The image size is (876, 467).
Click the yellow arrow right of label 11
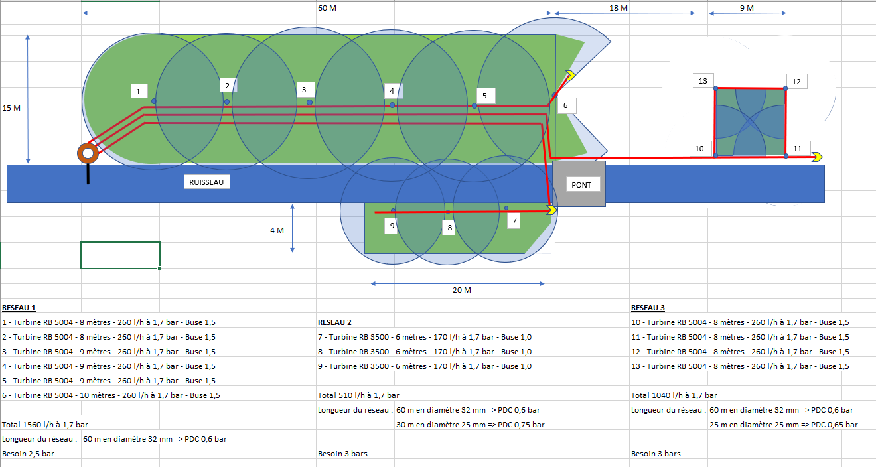click(816, 157)
